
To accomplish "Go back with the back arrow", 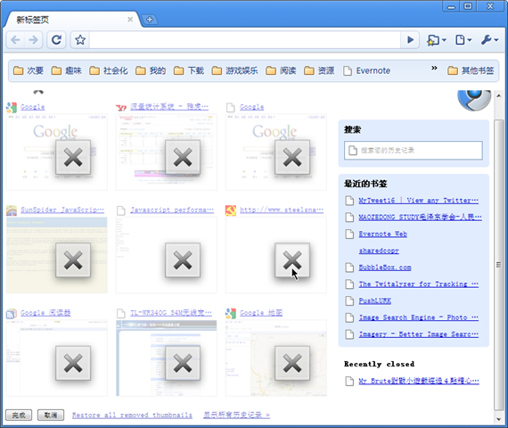I will pos(15,40).
